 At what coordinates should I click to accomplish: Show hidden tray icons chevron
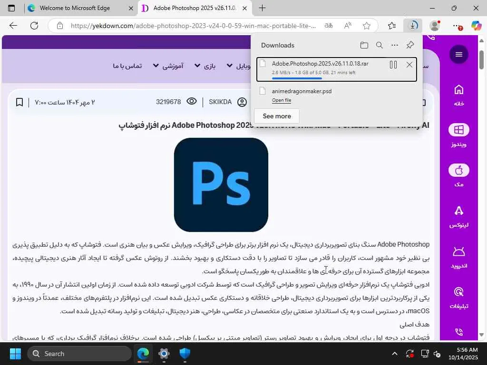coord(394,354)
